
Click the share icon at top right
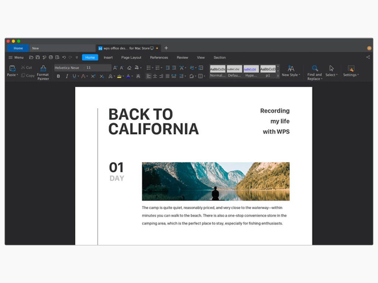coord(368,57)
